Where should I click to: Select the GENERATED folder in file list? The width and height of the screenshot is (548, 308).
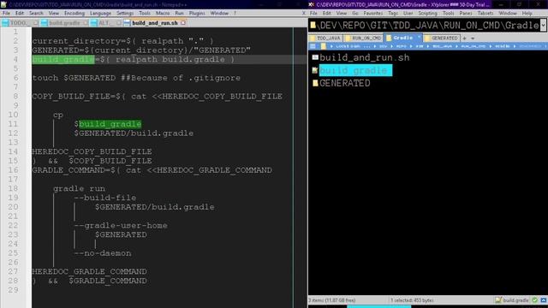[x=344, y=83]
